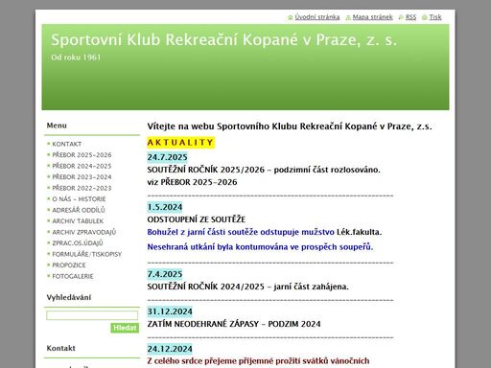Screen dimensions: 491x368
Task: Open PŘEBOR 2025-2026 in the menu
Action: click(x=82, y=155)
